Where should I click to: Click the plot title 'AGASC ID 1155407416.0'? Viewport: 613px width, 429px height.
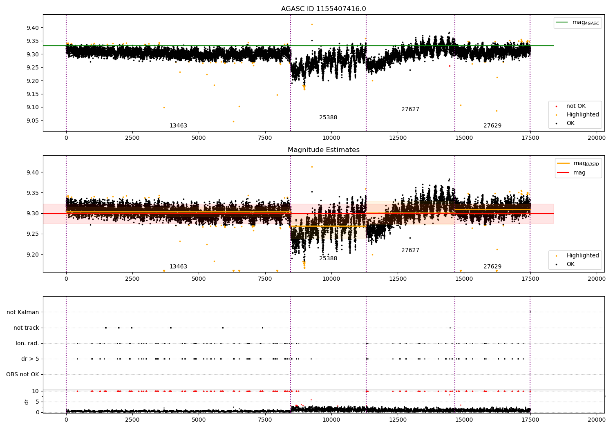pos(323,9)
